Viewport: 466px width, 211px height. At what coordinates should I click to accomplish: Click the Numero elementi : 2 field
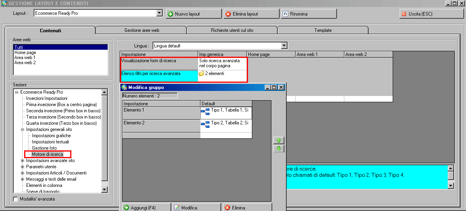pyautogui.click(x=150, y=96)
